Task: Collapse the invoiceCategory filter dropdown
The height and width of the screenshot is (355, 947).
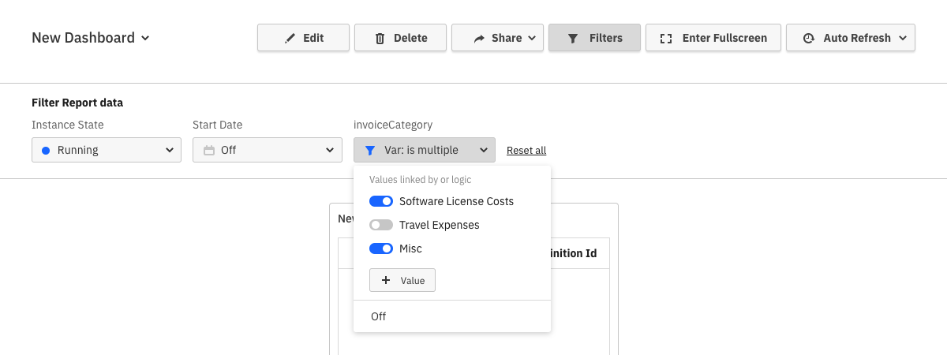Action: (x=425, y=150)
